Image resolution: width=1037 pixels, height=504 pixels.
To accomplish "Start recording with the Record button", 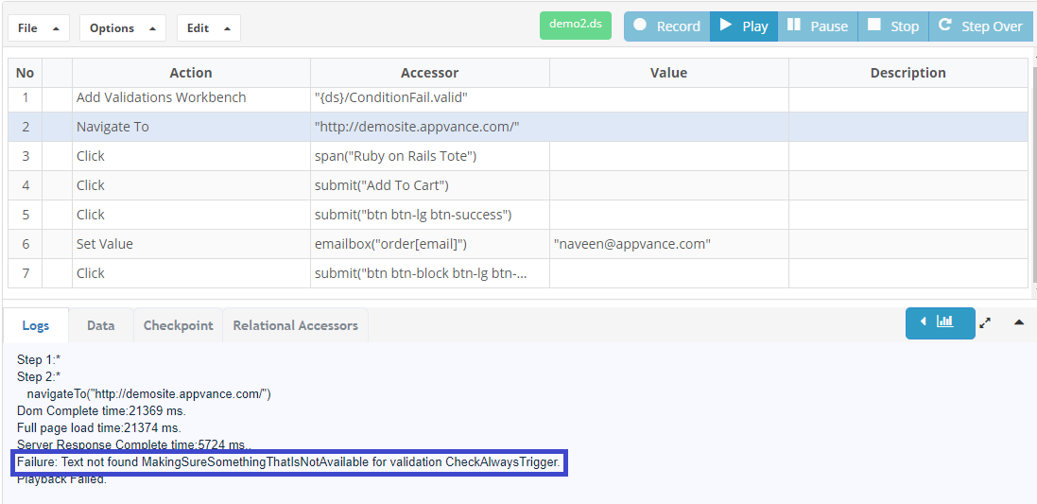I will 666,26.
